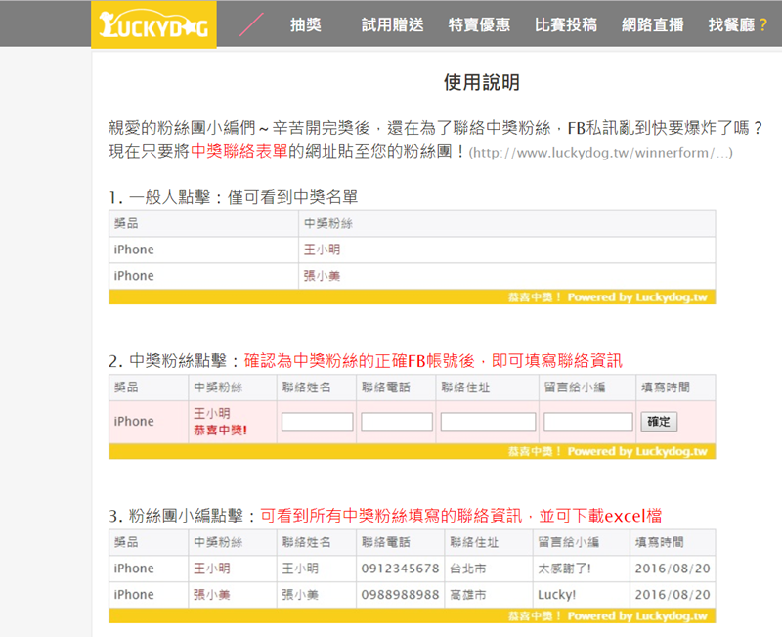Open the 抽獎 menu item
The width and height of the screenshot is (782, 637).
point(305,25)
